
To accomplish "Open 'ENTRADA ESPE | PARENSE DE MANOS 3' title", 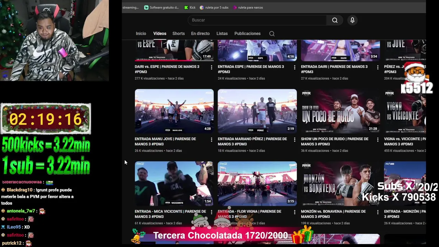I will 251,69.
